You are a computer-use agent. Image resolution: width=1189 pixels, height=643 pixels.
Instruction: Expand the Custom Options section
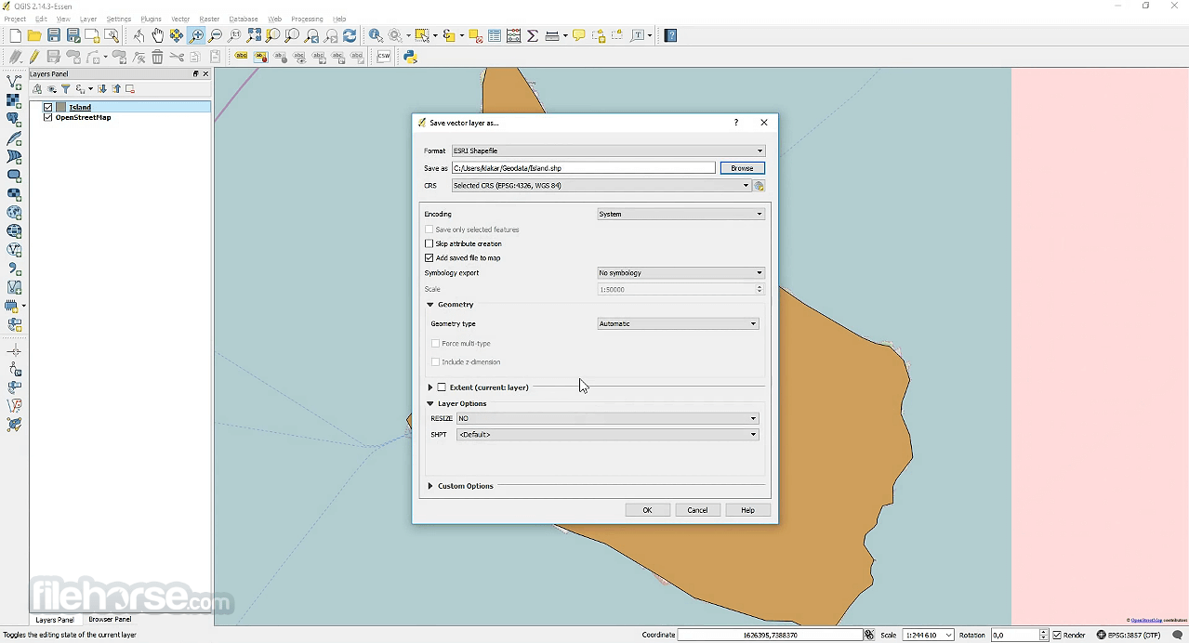coord(430,486)
